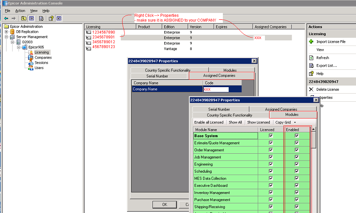Click the modules grid scrollbar up arrow
356x213 pixels.
tap(314, 129)
